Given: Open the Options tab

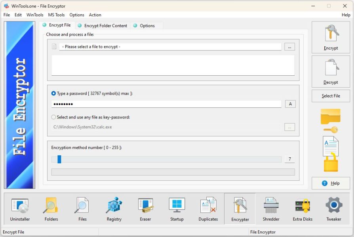Looking at the screenshot, I should coord(147,26).
